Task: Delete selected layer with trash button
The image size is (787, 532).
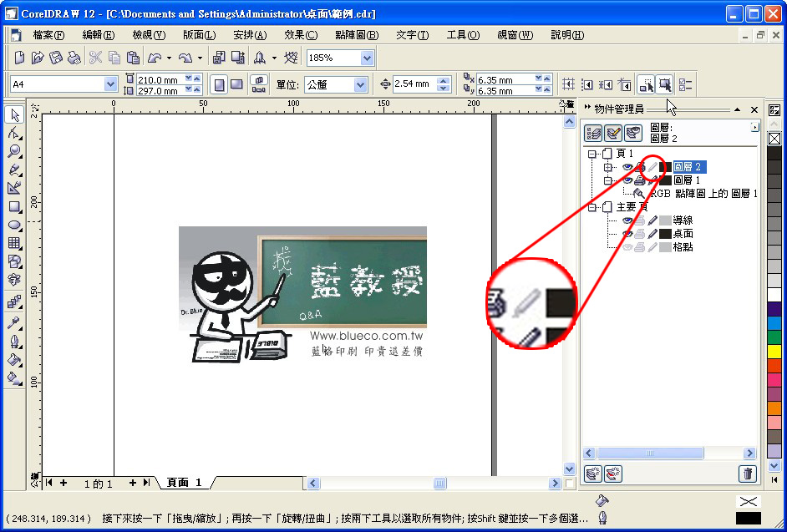Action: tap(748, 474)
